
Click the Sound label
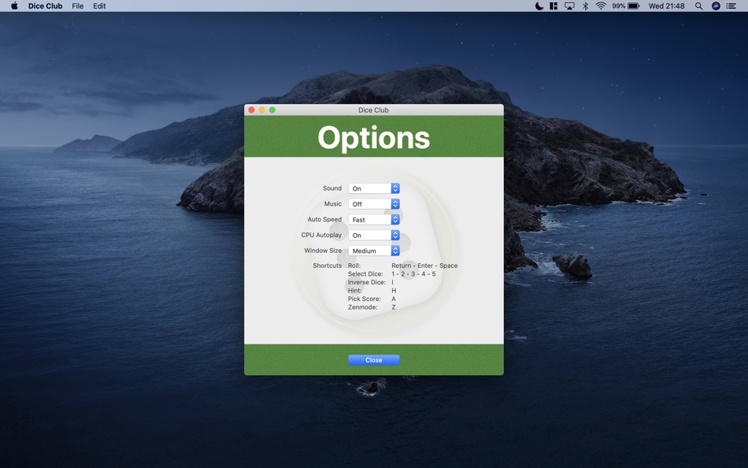tap(332, 188)
